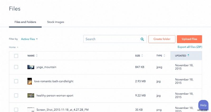Check the yoga_mountain file checkbox
The height and width of the screenshot is (112, 211).
[x=16, y=67]
